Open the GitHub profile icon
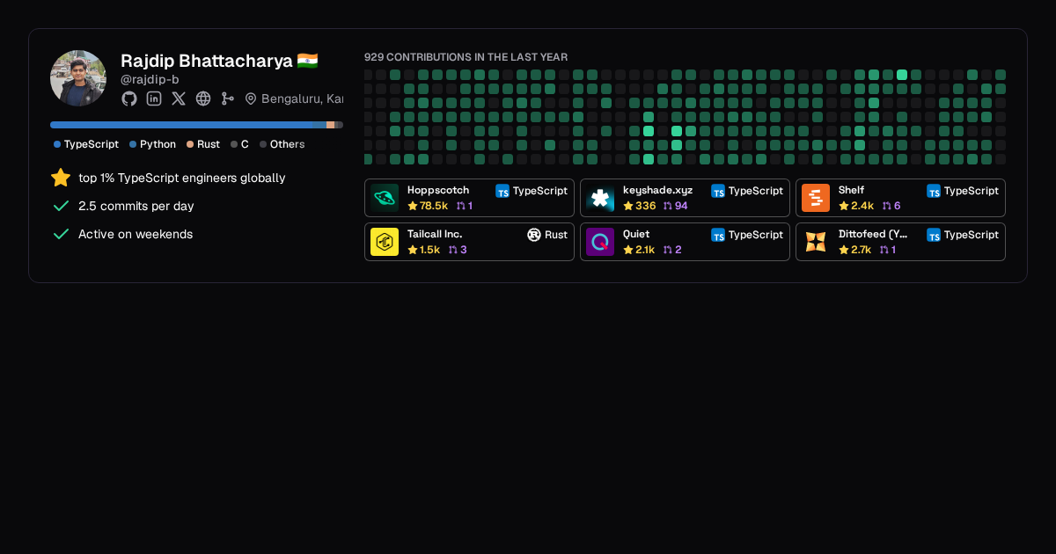 [129, 98]
